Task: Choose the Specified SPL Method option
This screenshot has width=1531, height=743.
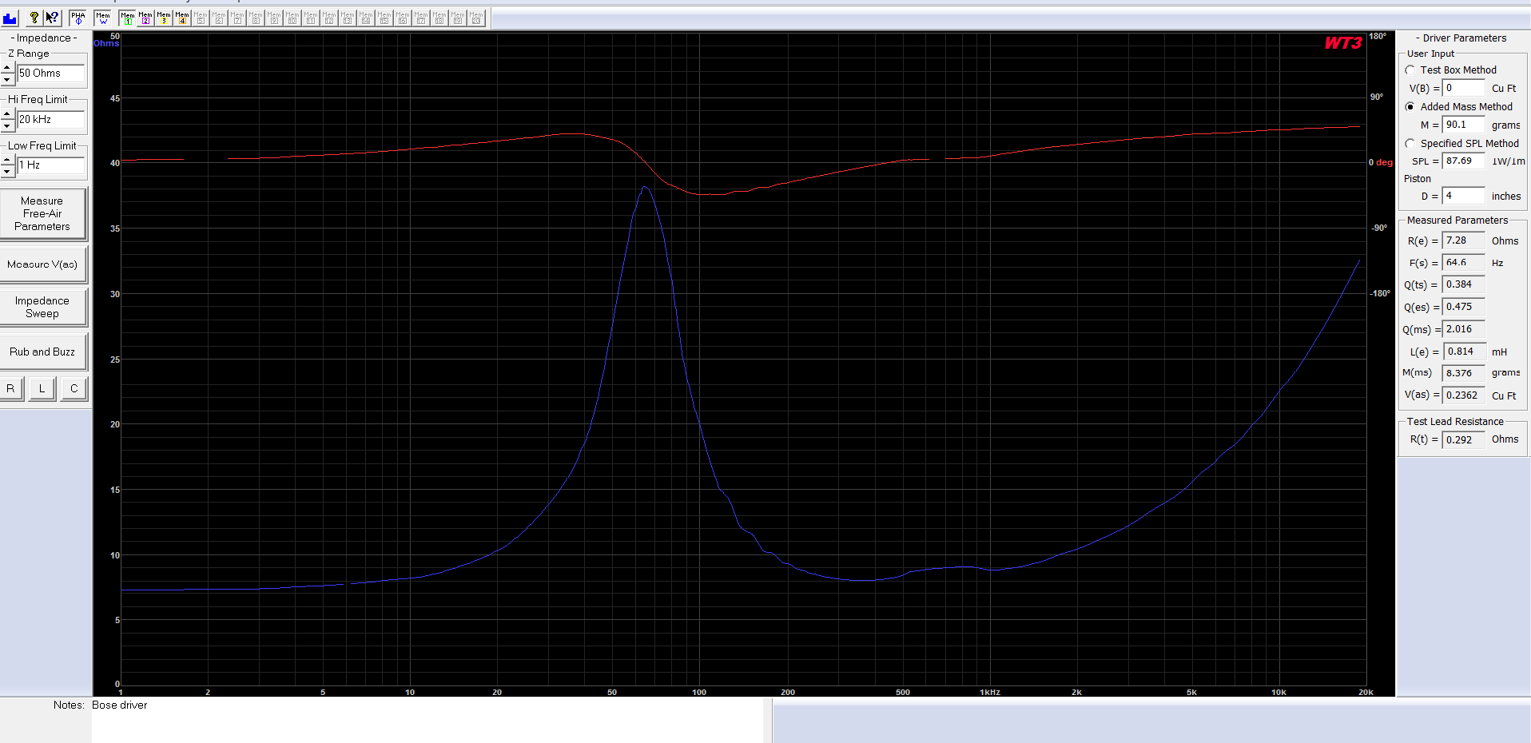Action: pyautogui.click(x=1410, y=144)
